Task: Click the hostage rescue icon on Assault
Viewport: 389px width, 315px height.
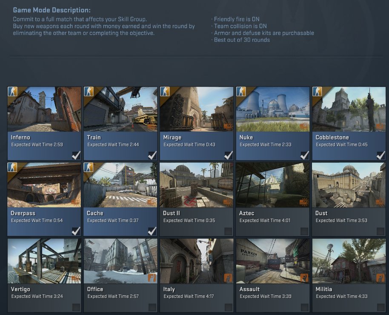Action: (x=304, y=278)
